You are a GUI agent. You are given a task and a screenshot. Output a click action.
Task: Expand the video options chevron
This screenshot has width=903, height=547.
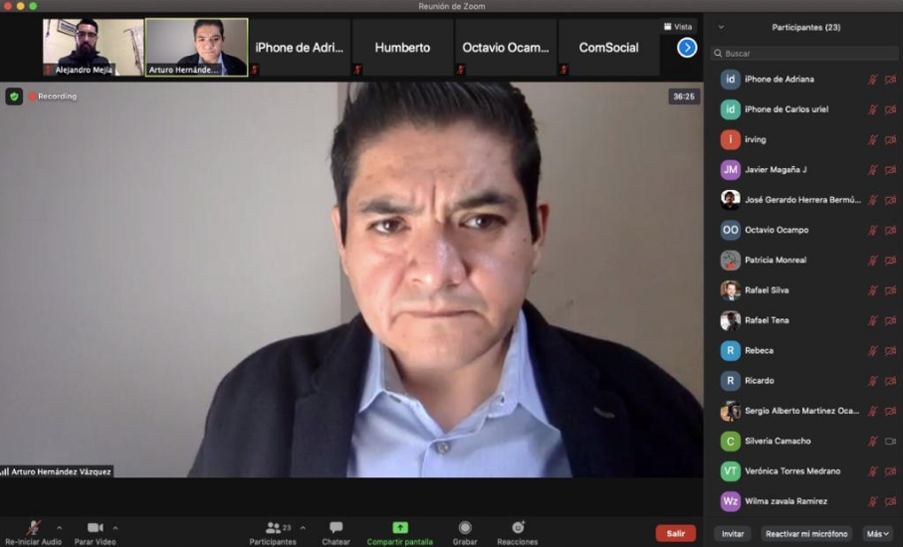point(115,528)
